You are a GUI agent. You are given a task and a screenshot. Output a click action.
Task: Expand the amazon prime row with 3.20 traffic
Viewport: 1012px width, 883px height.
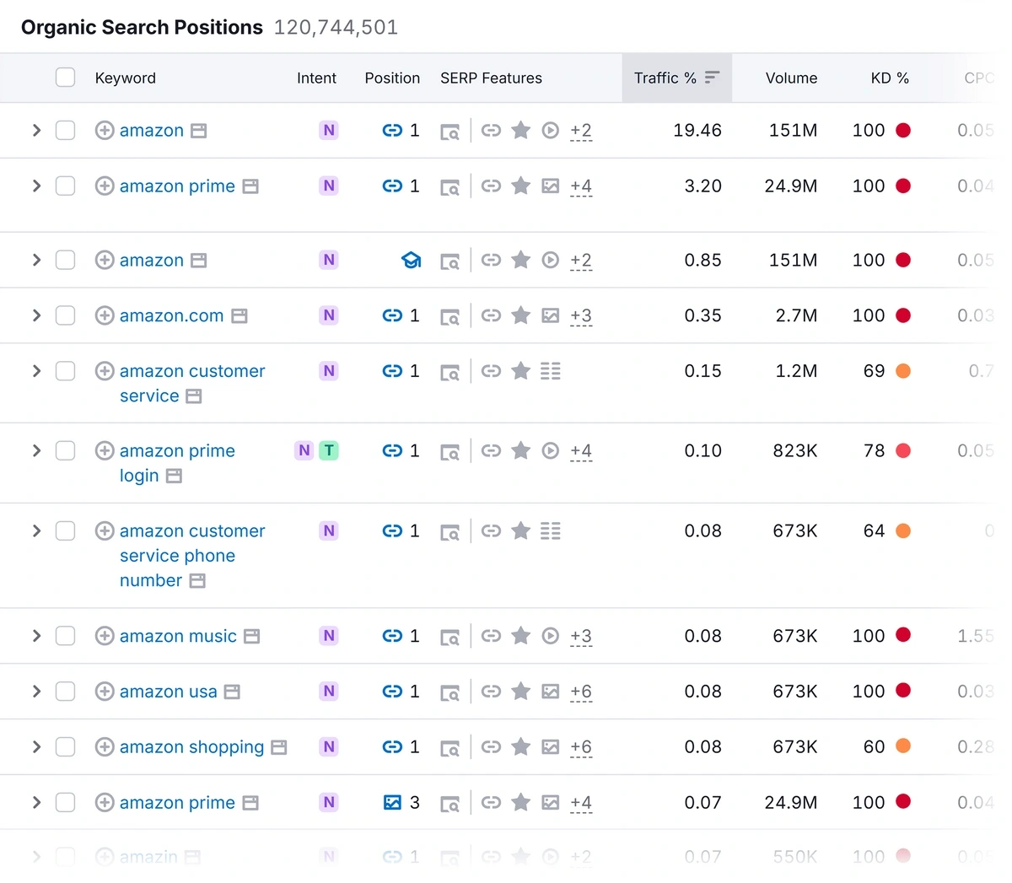[x=36, y=186]
